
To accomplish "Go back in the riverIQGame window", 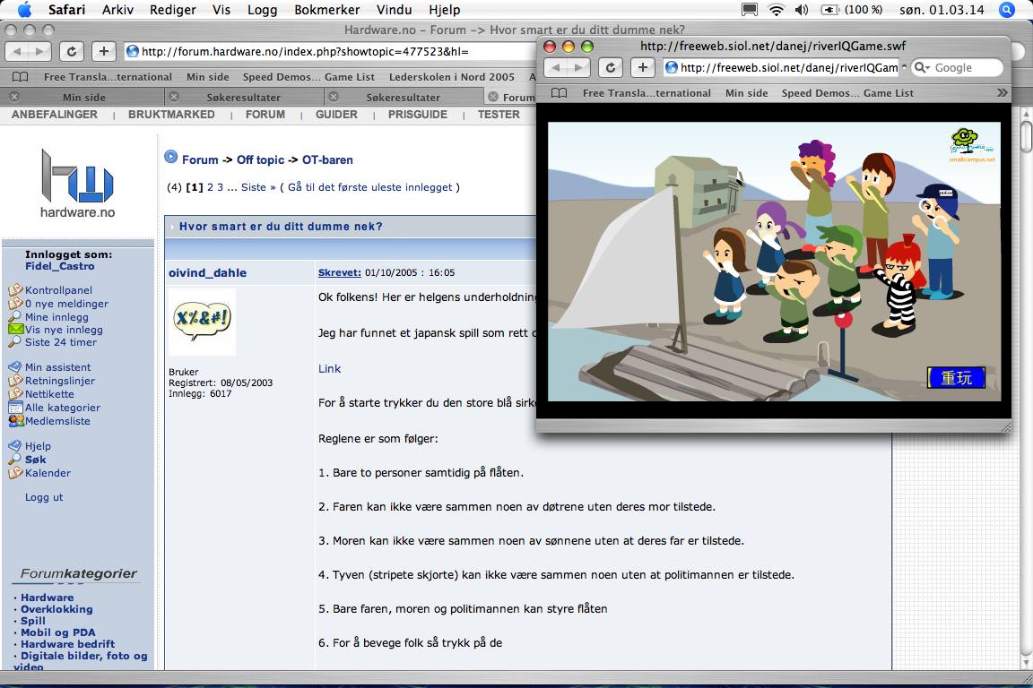I will coord(555,67).
